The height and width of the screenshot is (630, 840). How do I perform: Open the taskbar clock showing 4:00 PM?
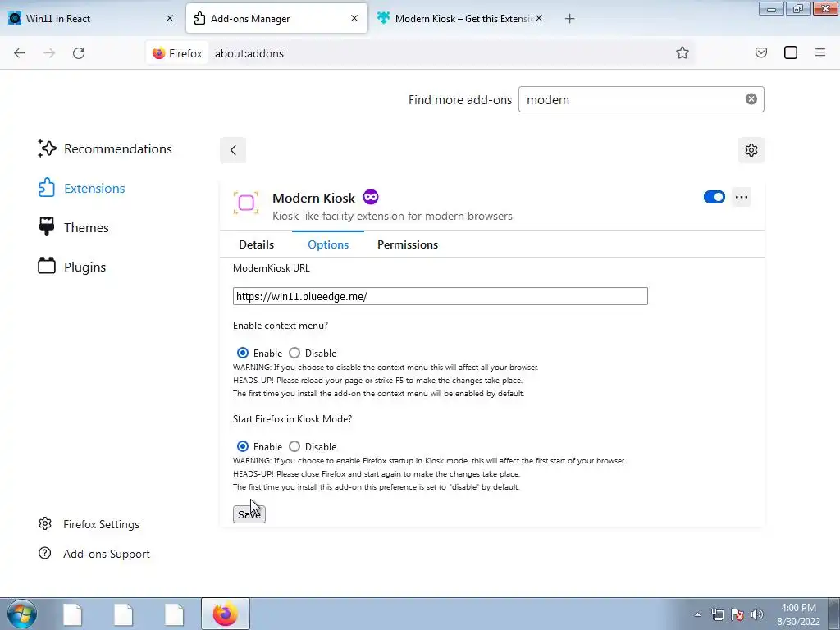(x=798, y=614)
